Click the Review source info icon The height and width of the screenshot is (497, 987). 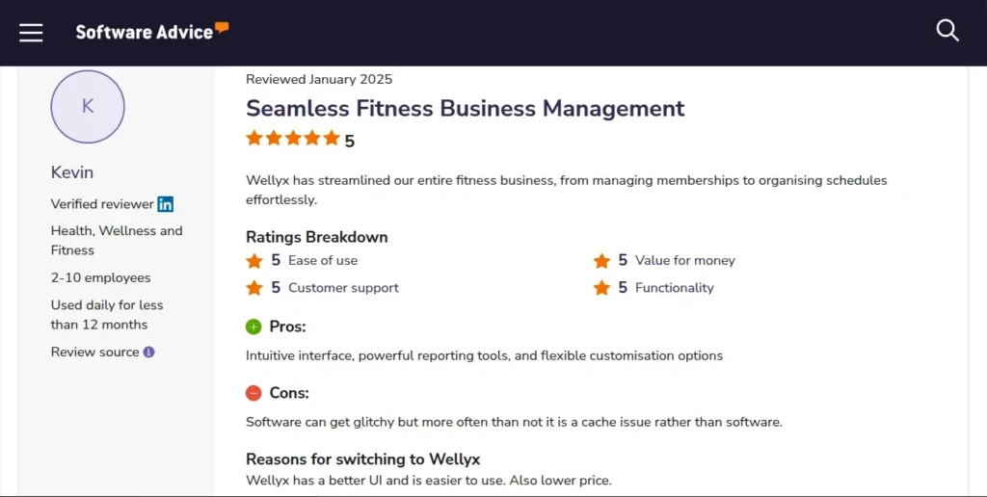tap(148, 353)
